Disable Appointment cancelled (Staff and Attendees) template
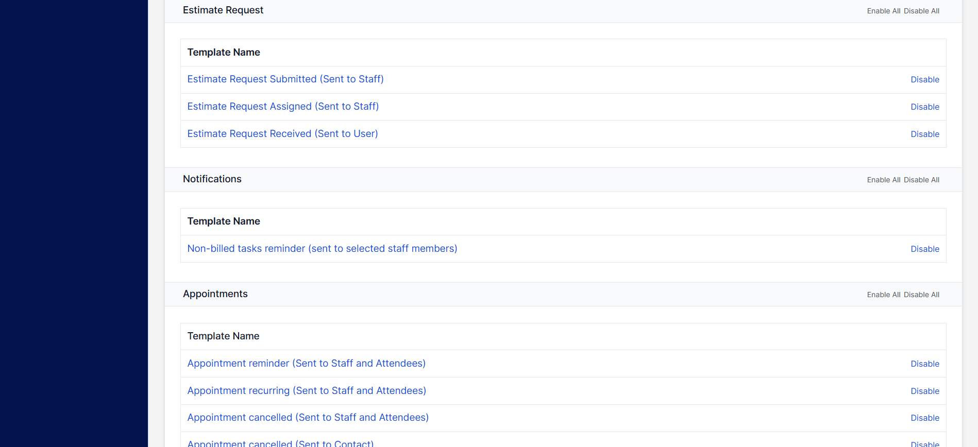The width and height of the screenshot is (978, 447). 925,418
